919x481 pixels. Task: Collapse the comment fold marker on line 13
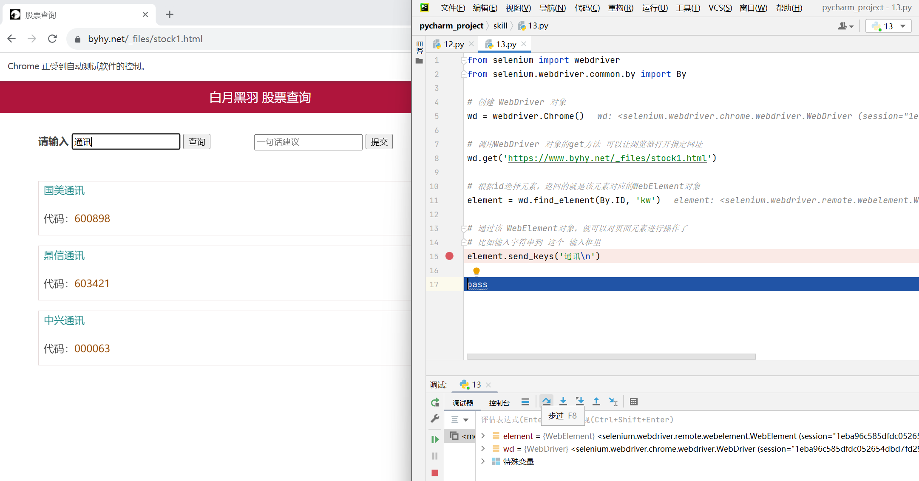[464, 229]
